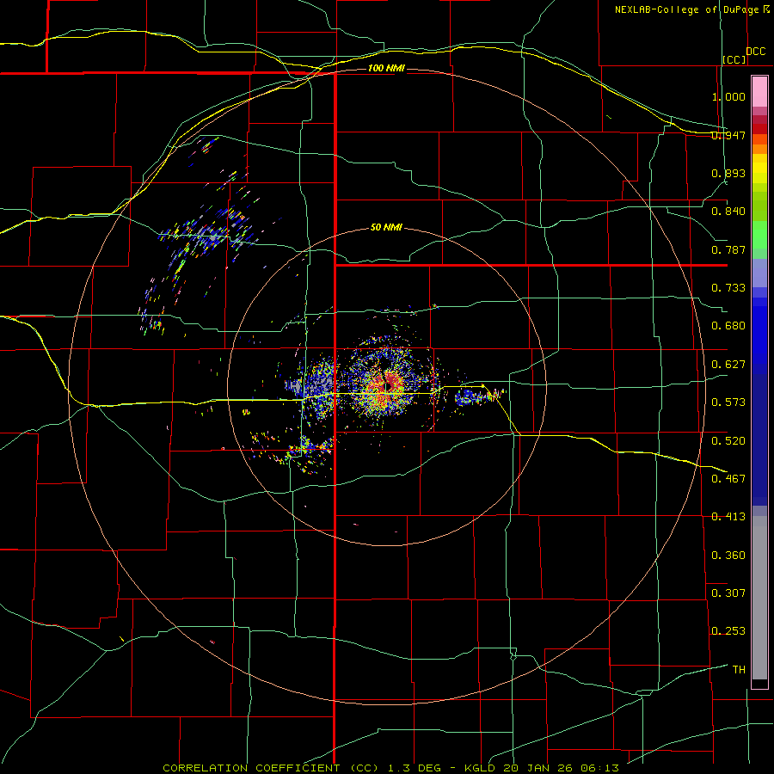Pick the gray color bar segment
Image resolution: width=774 pixels, height=774 pixels.
click(x=759, y=598)
